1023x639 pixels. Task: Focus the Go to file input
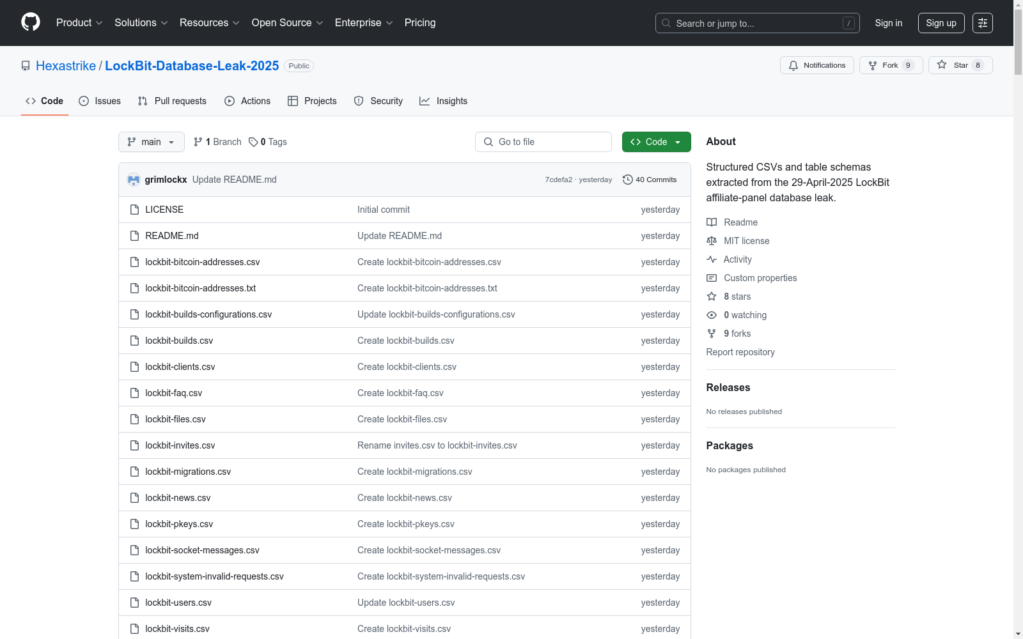543,142
